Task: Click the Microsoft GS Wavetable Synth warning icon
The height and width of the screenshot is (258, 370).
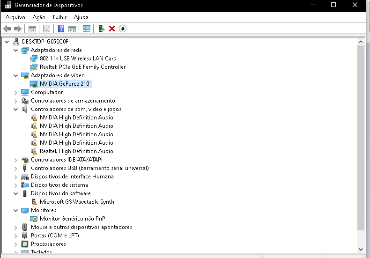Action: 34,202
